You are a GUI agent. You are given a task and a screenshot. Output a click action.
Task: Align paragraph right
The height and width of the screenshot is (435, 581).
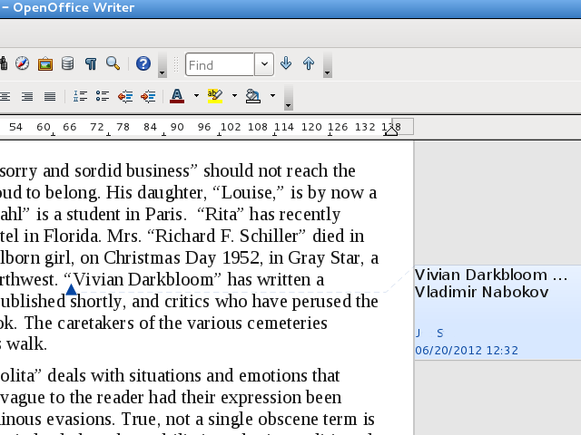[x=27, y=97]
